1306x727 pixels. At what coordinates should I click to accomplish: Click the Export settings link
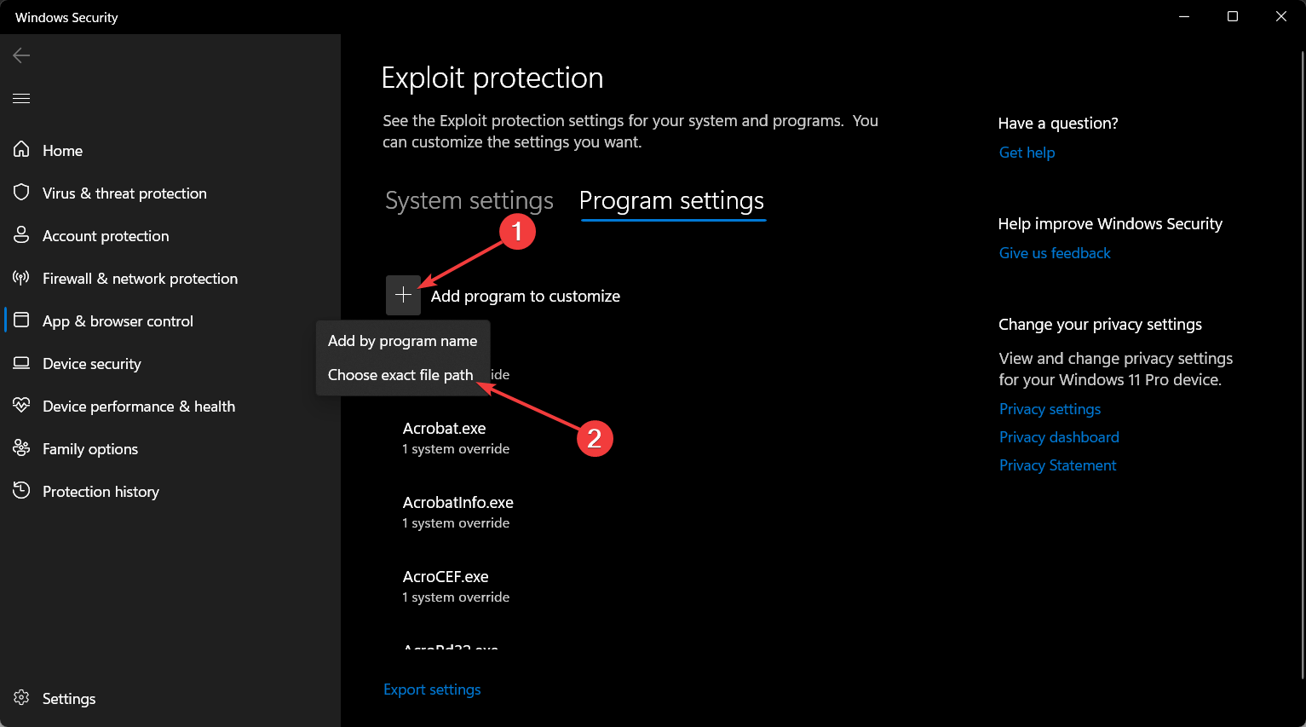(x=432, y=689)
